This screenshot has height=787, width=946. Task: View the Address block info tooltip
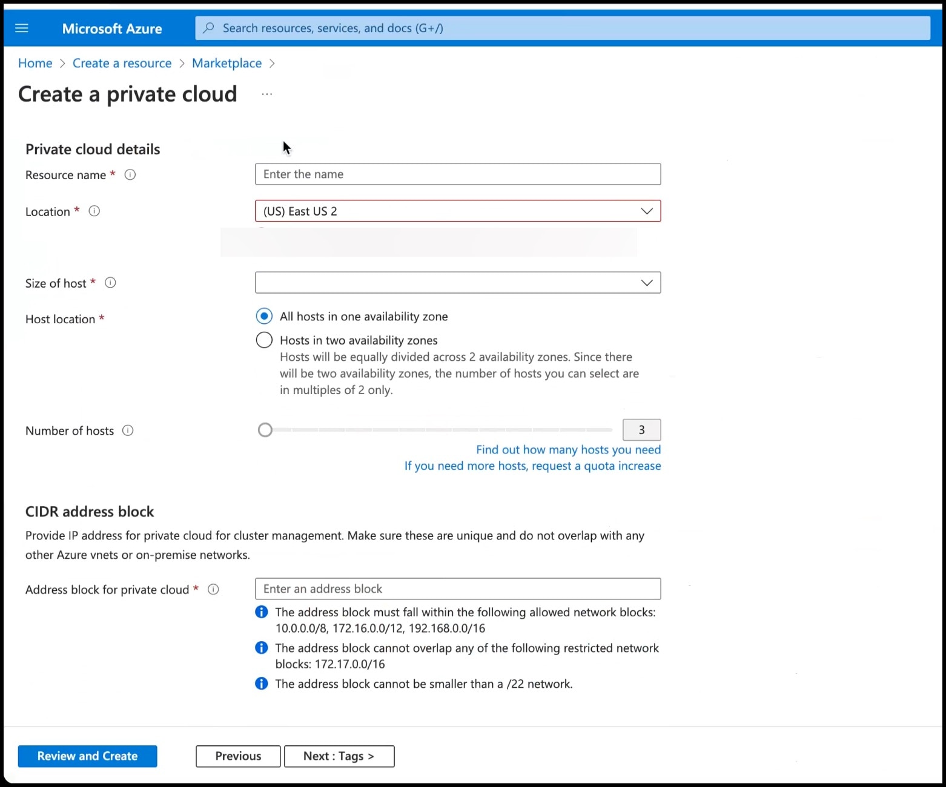point(213,589)
